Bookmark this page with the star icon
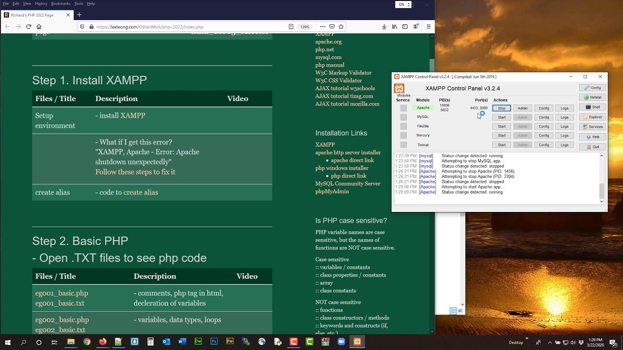This screenshot has width=623, height=350. click(341, 27)
